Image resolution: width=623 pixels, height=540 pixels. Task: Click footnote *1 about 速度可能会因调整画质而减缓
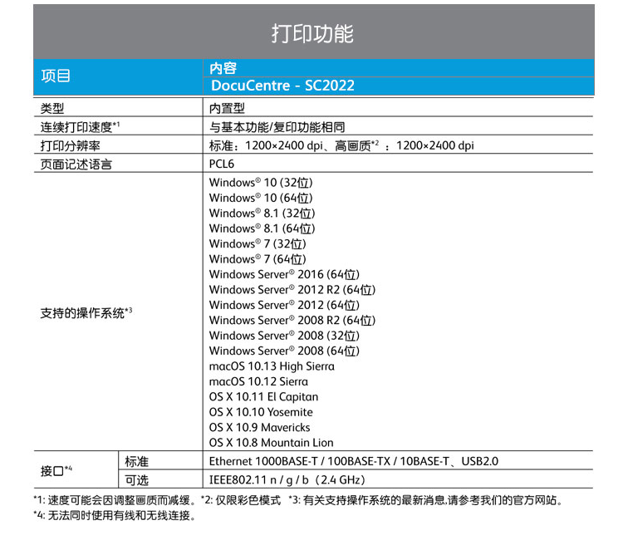coord(115,500)
